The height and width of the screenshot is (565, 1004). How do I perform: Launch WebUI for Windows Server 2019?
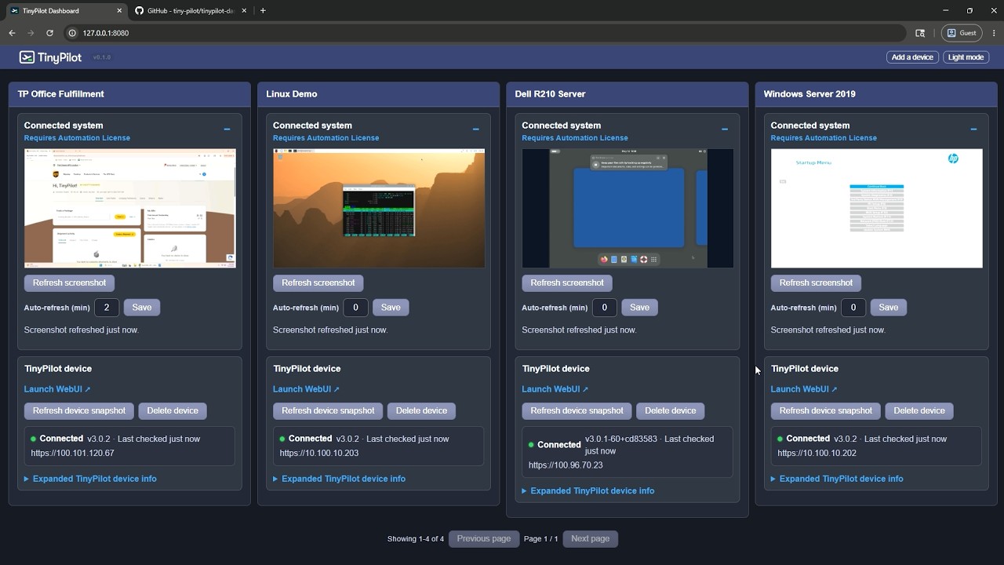click(804, 389)
